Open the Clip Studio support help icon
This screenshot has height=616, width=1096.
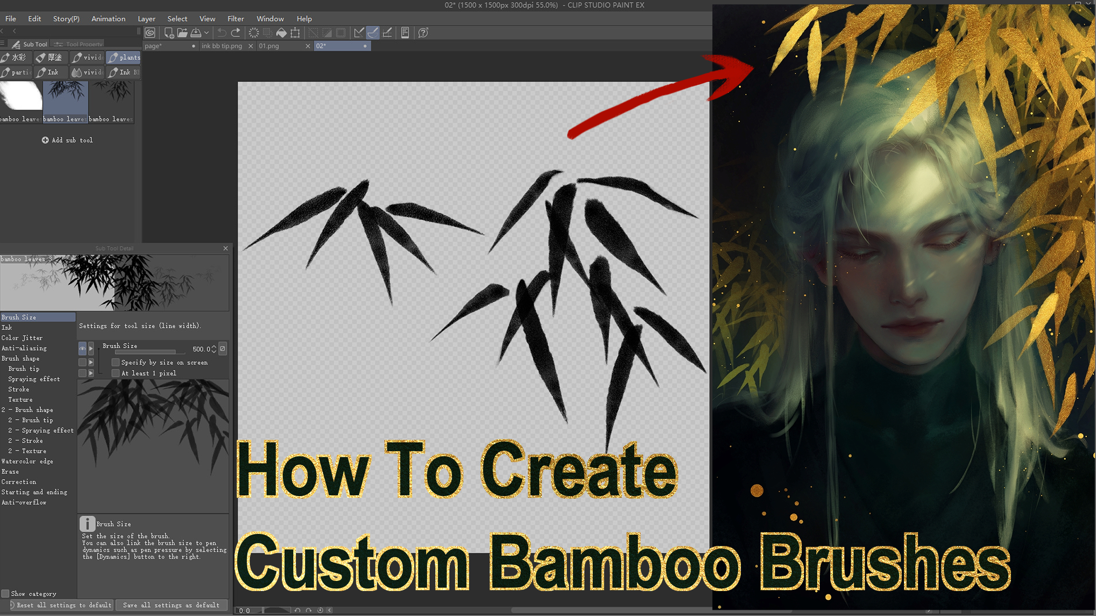423,33
